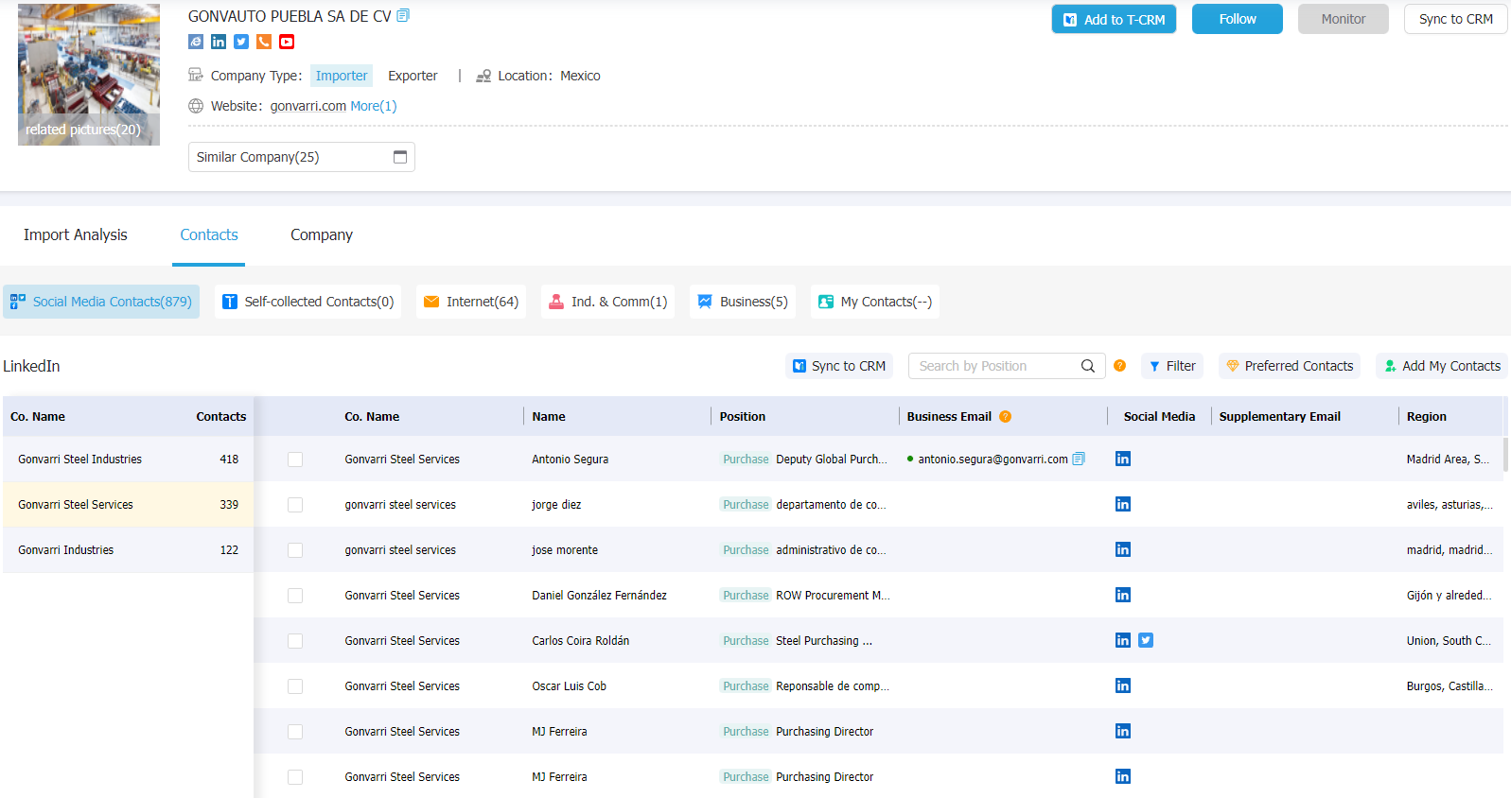Select checkbox for last MJ Ferreira row
Screen dimensions: 1511x798
coord(295,777)
